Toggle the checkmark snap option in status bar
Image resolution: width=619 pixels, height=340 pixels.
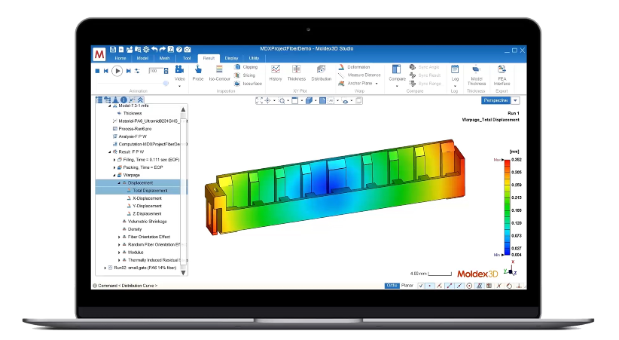421,286
